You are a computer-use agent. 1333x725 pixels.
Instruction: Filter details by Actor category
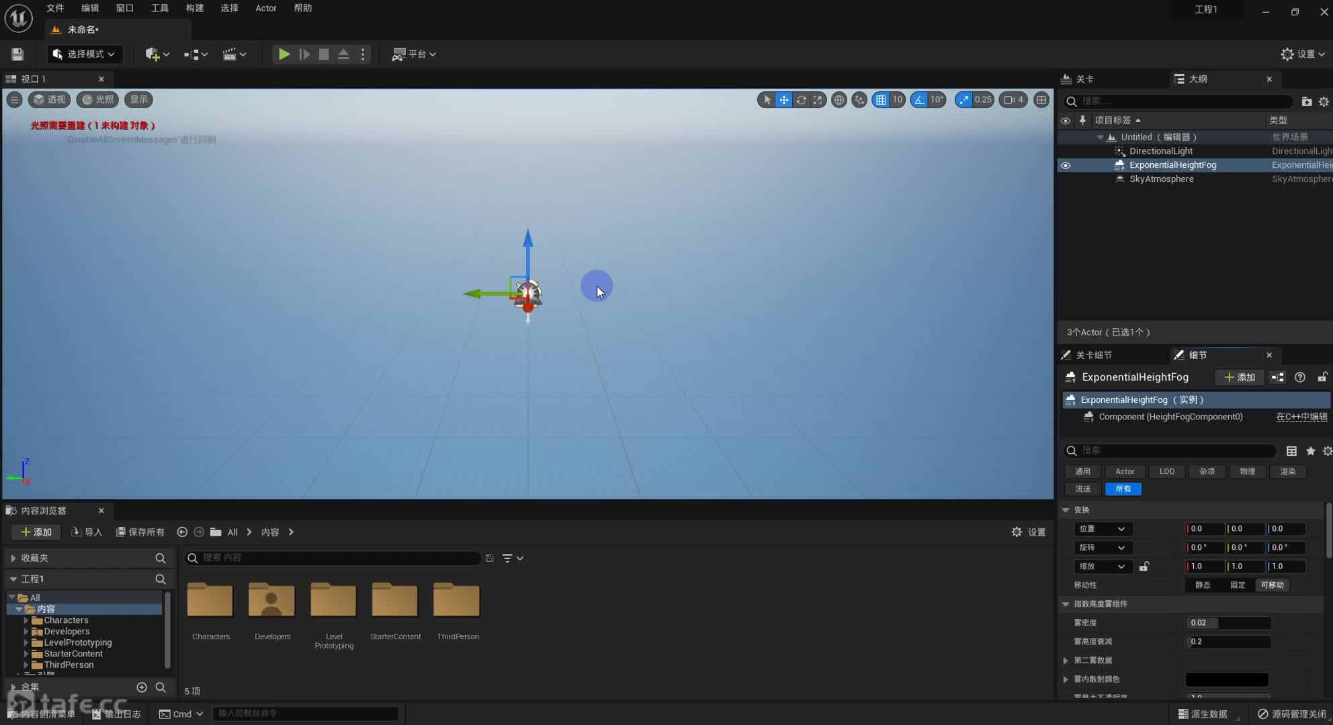coord(1125,471)
